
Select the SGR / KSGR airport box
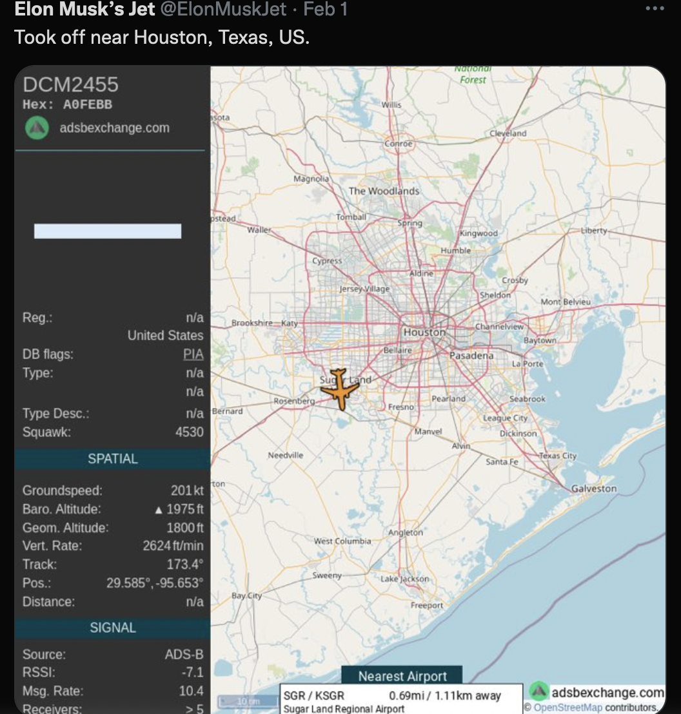point(400,700)
